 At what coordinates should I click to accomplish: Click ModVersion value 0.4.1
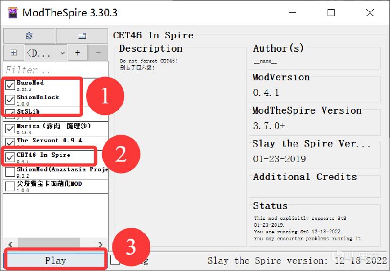click(266, 93)
